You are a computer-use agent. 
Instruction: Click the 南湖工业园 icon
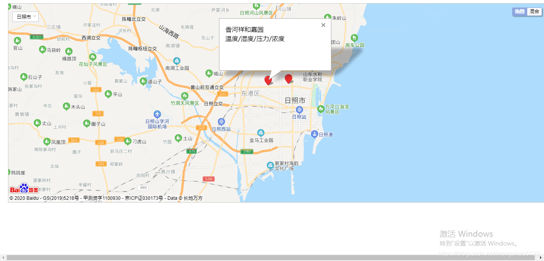point(177,61)
